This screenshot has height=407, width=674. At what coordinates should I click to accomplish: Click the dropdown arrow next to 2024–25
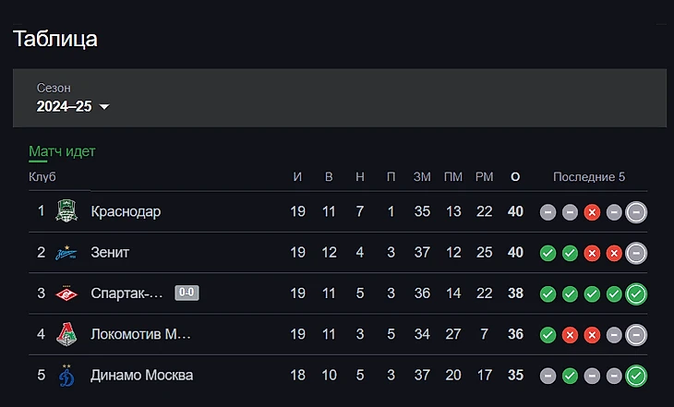104,107
